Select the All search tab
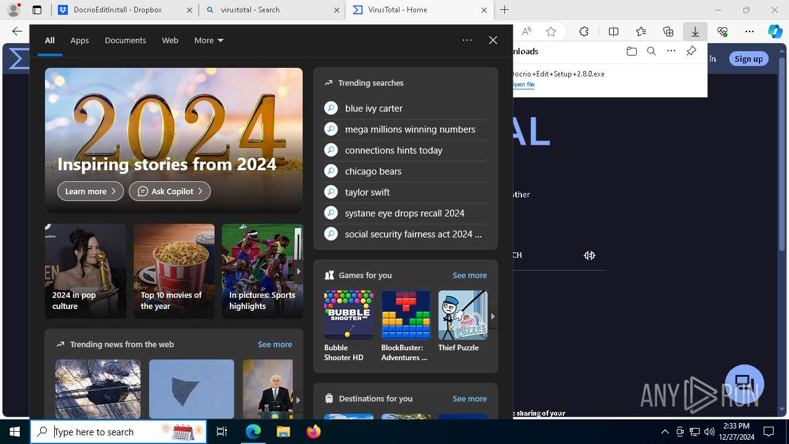789x444 pixels. (x=50, y=40)
